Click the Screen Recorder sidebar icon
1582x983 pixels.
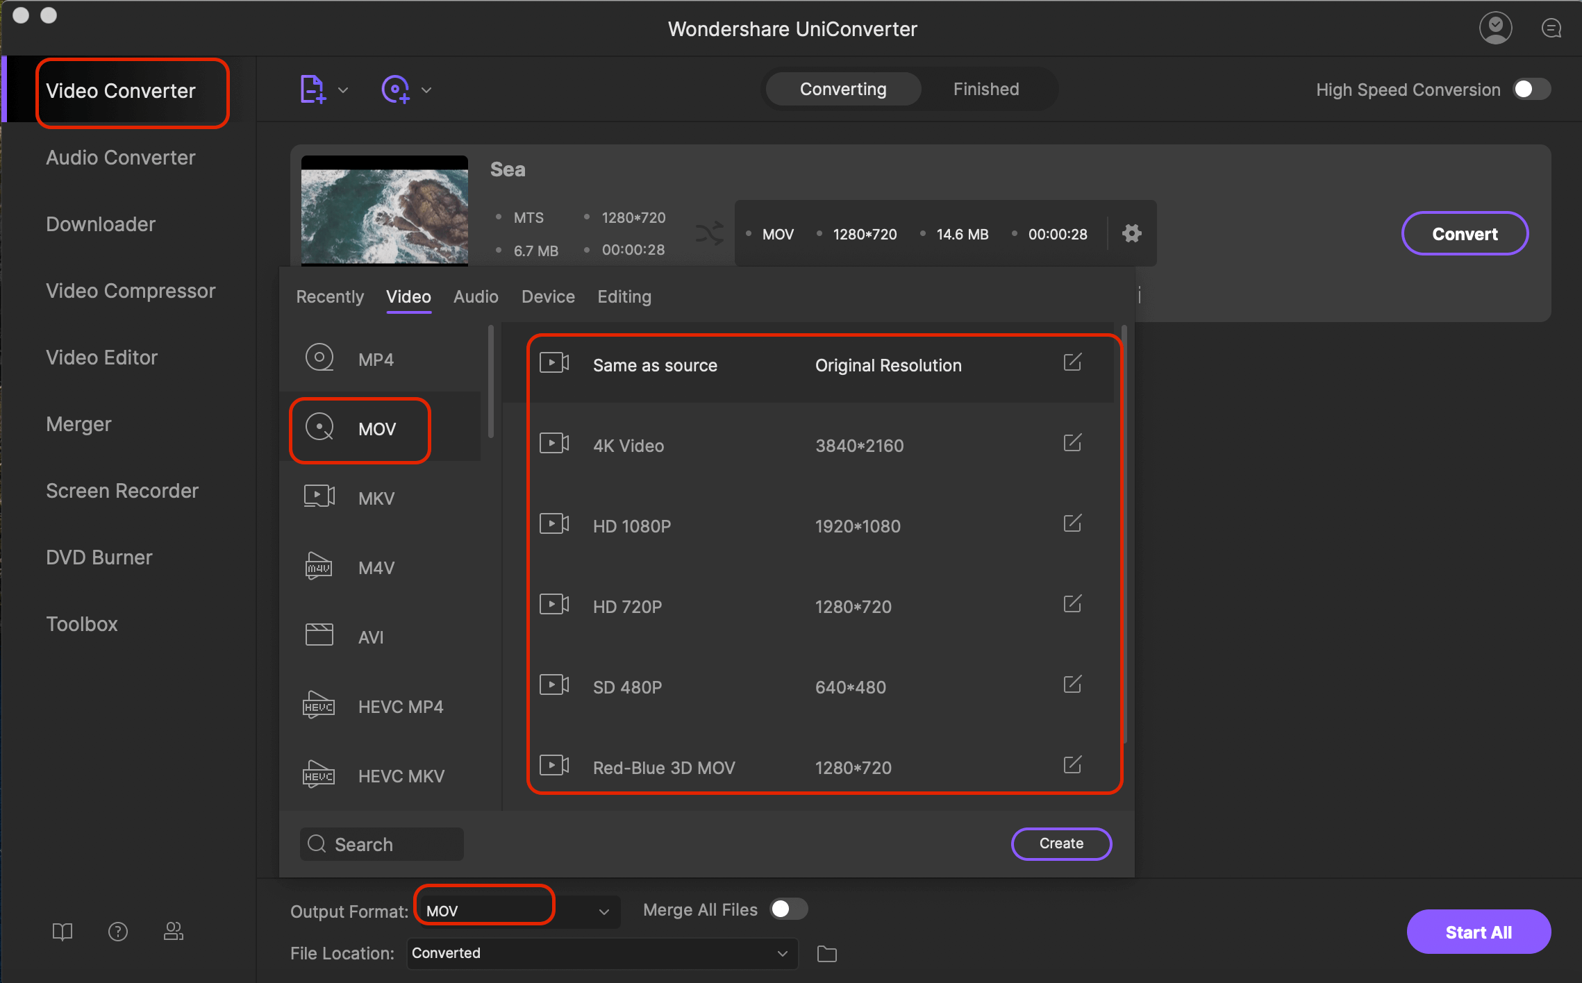pos(121,490)
